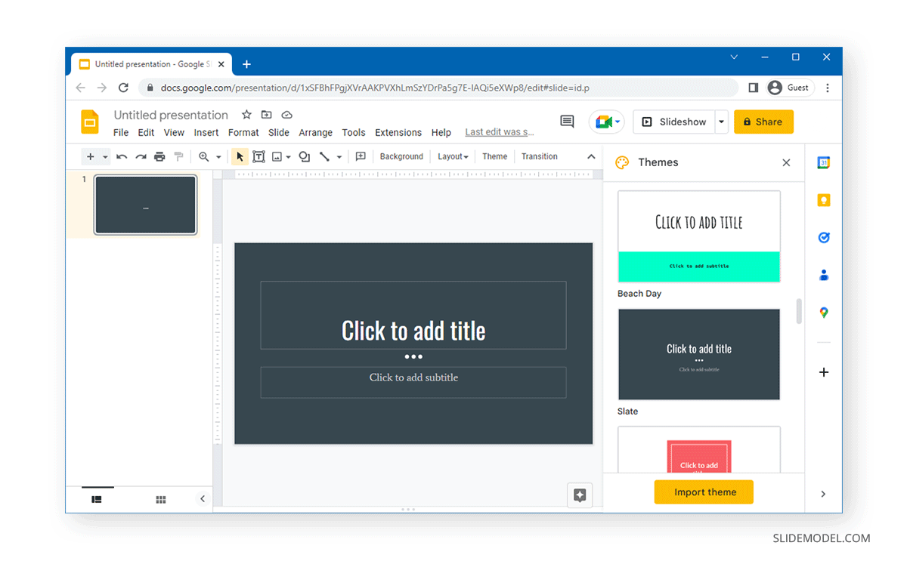Open the Insert menu
The width and height of the screenshot is (907, 561).
click(206, 132)
